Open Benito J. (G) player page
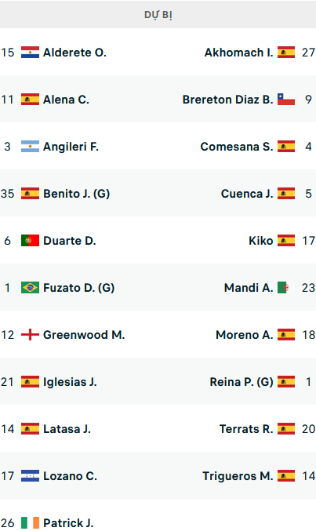The height and width of the screenshot is (531, 316). point(77,194)
